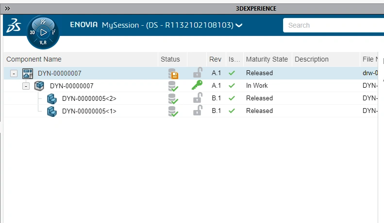The width and height of the screenshot is (384, 223).
Task: Click the unlocked padlock on drawing row
Action: (x=198, y=73)
